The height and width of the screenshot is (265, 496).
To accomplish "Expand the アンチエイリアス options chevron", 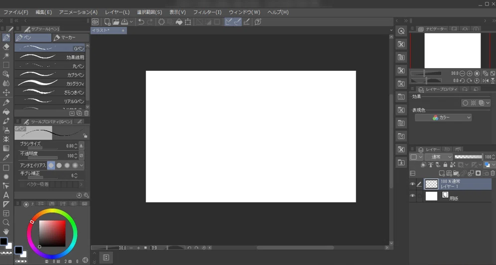I will [82, 165].
